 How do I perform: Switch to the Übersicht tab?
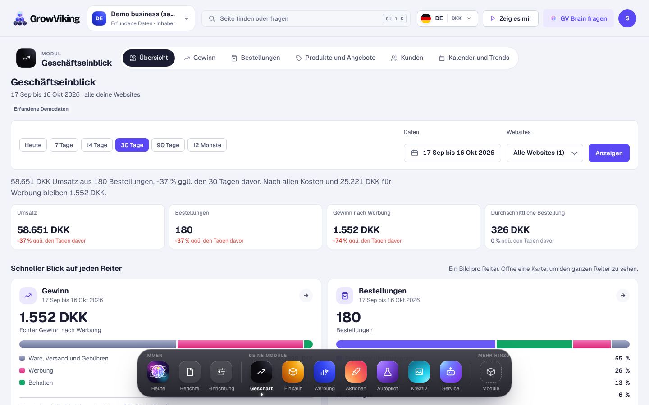(x=149, y=58)
